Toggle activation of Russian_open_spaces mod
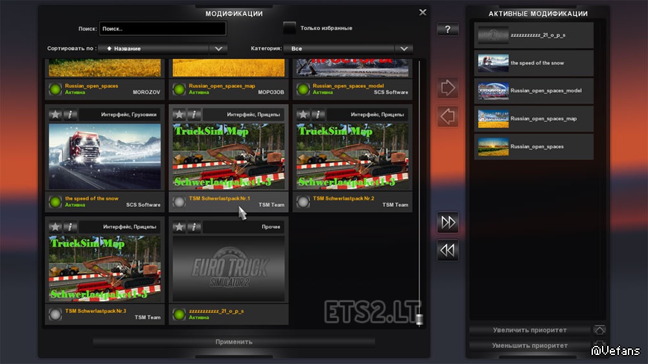Image resolution: width=648 pixels, height=364 pixels. pyautogui.click(x=55, y=89)
